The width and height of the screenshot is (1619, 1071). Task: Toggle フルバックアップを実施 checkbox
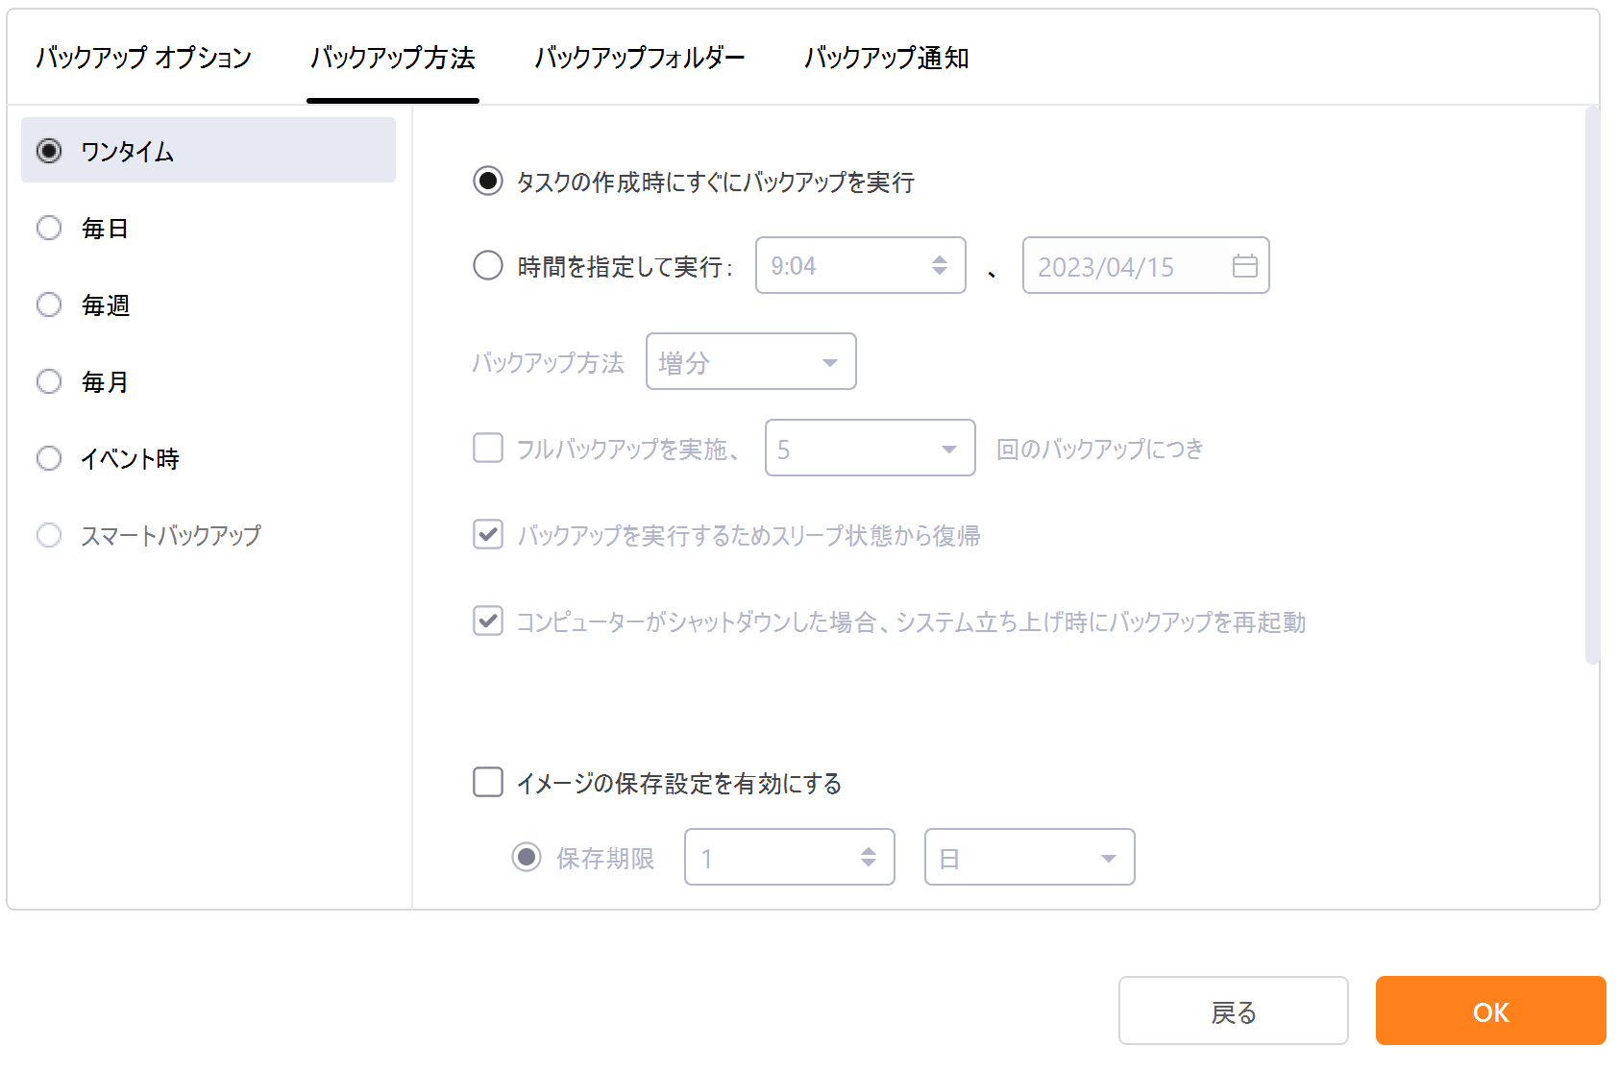click(488, 448)
